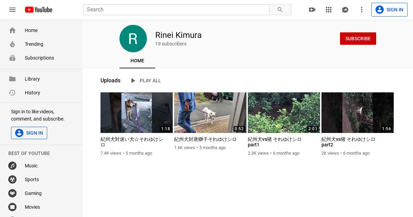Open the 1:18 video thumbnail
The height and width of the screenshot is (217, 413).
click(x=137, y=113)
